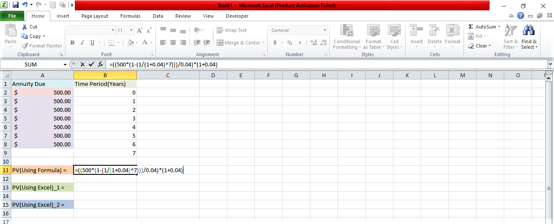Click the Bottom Align icon
The height and width of the screenshot is (224, 554).
183,30
